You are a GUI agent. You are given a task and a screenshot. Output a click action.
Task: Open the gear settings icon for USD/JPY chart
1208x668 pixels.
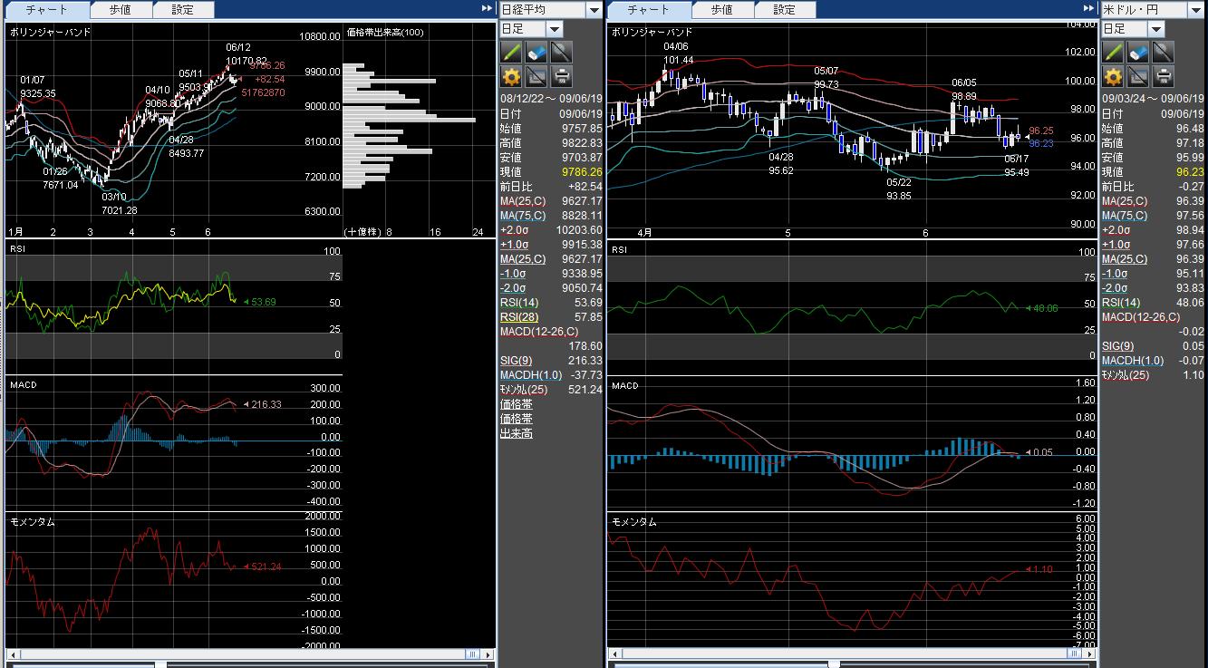click(x=1113, y=76)
